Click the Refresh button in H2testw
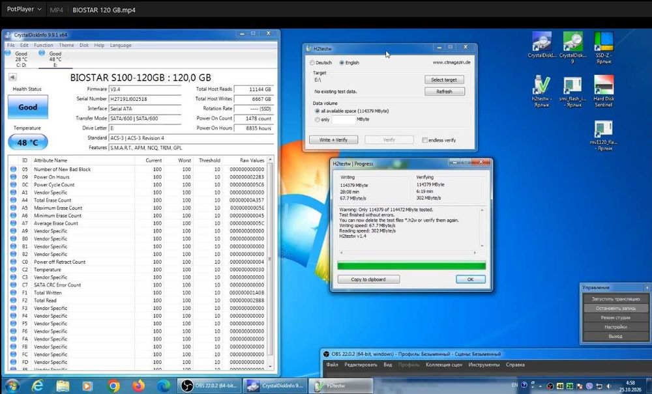652x394 pixels. tap(444, 91)
